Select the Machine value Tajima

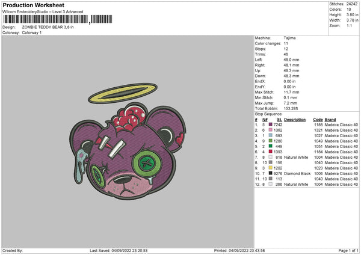[289, 38]
